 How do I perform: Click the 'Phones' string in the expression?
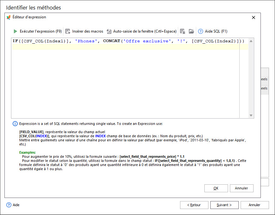(86, 41)
